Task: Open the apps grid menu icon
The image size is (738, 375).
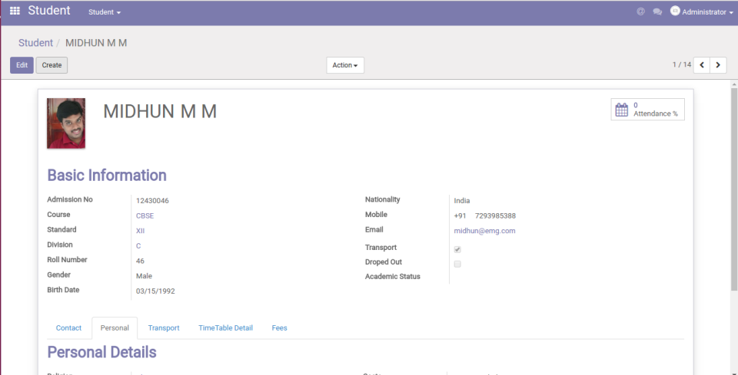Action: click(x=15, y=11)
